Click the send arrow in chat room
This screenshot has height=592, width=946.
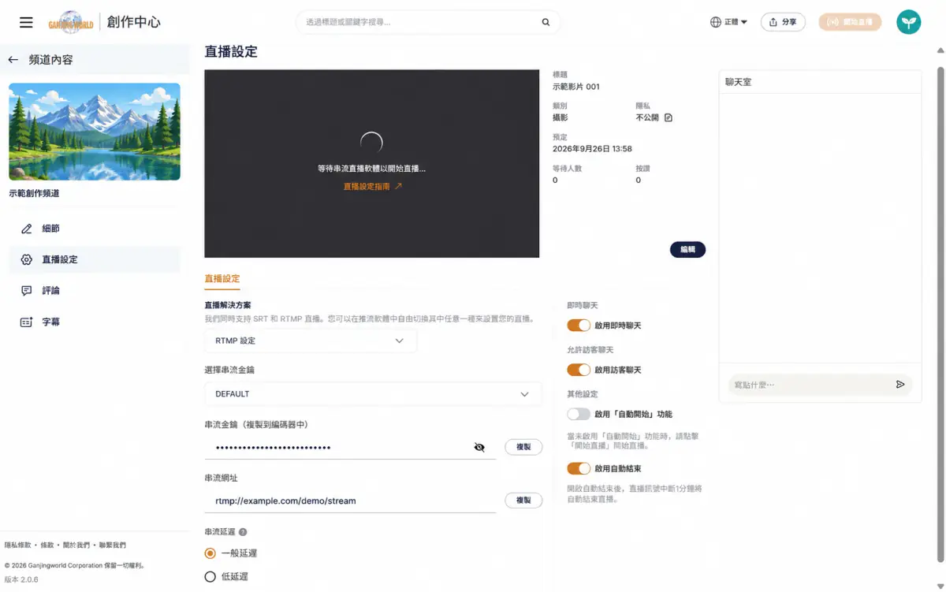(900, 385)
